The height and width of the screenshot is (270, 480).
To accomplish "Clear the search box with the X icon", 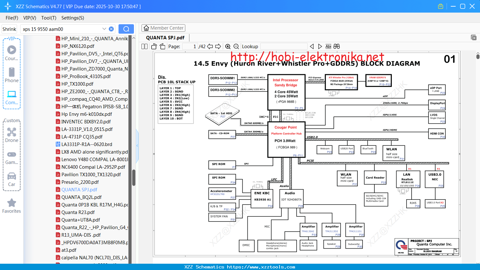I will click(111, 29).
